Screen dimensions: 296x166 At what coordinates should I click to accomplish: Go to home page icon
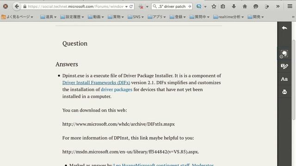tap(245, 6)
